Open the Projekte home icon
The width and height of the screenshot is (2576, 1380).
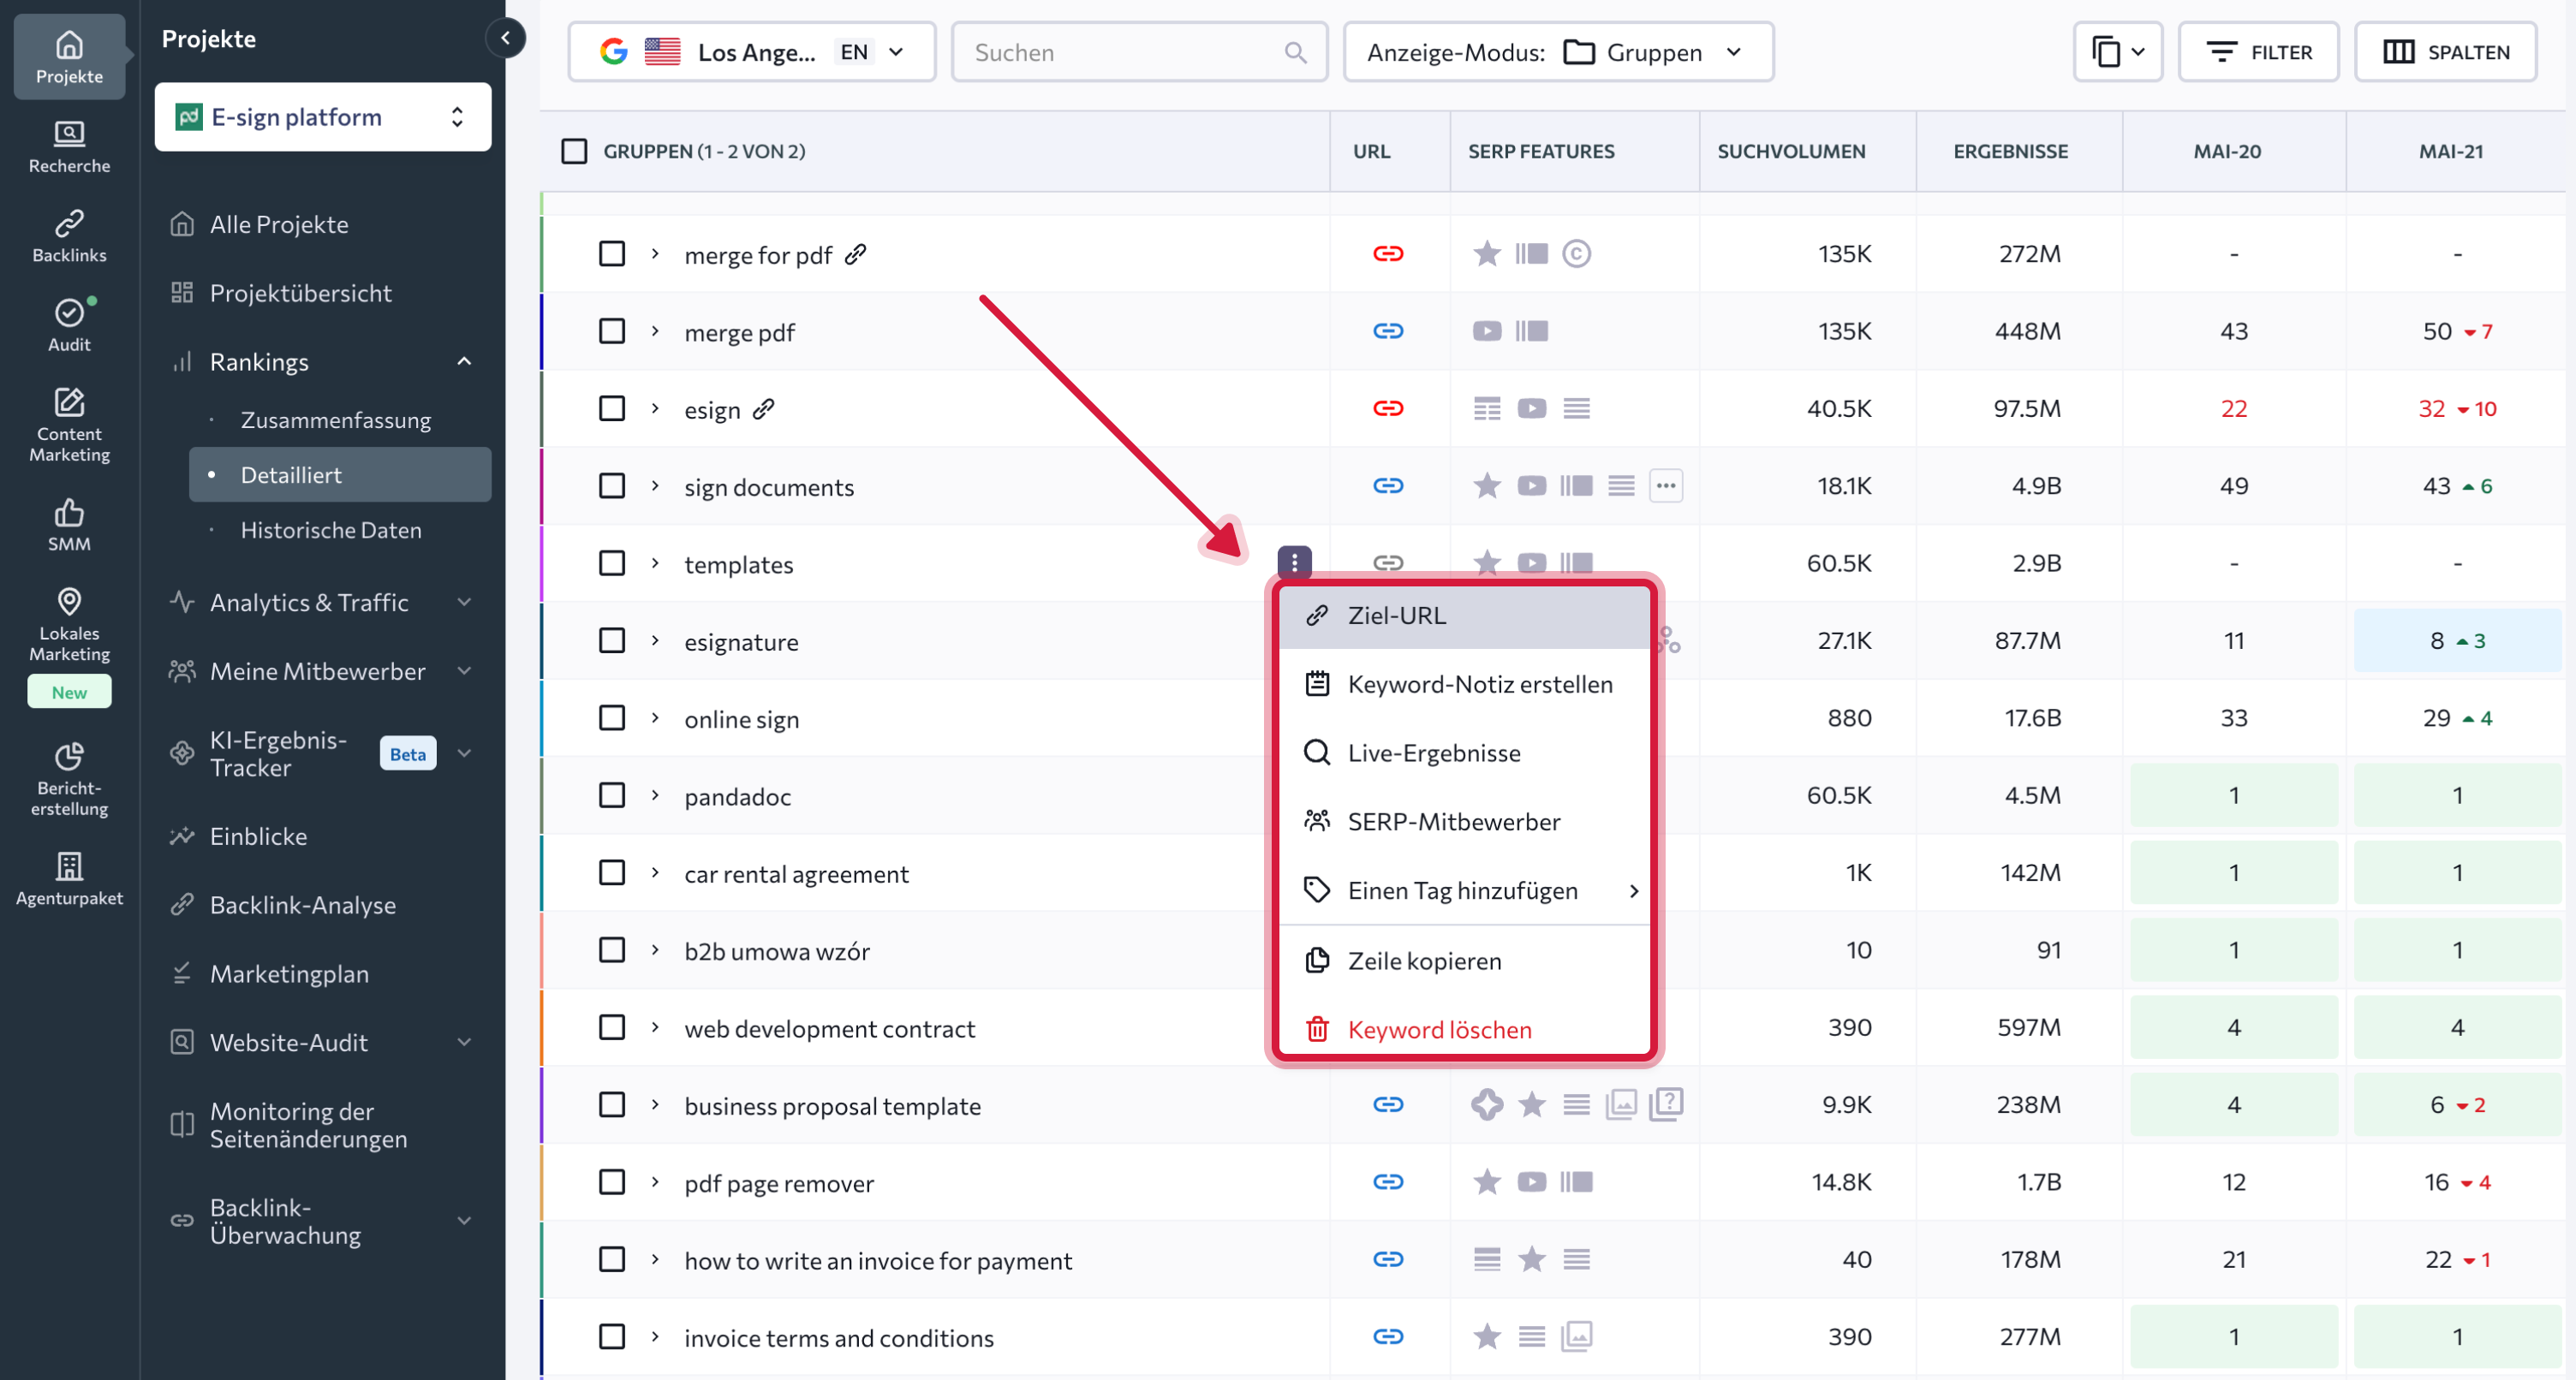click(69, 57)
